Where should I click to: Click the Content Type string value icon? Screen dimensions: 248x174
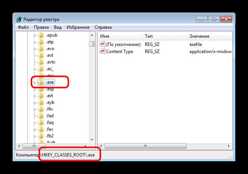(102, 51)
